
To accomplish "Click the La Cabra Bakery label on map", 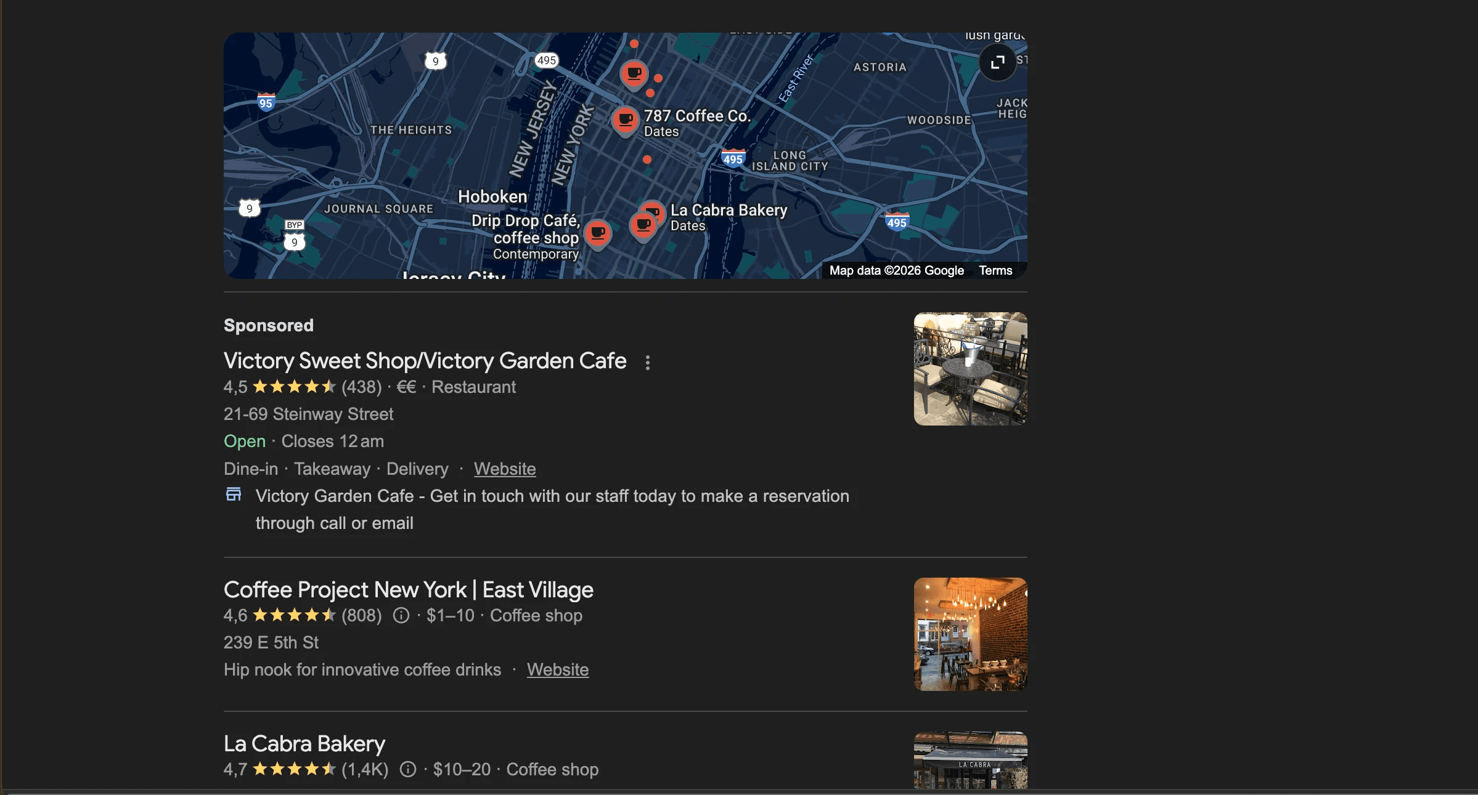I will pyautogui.click(x=728, y=211).
